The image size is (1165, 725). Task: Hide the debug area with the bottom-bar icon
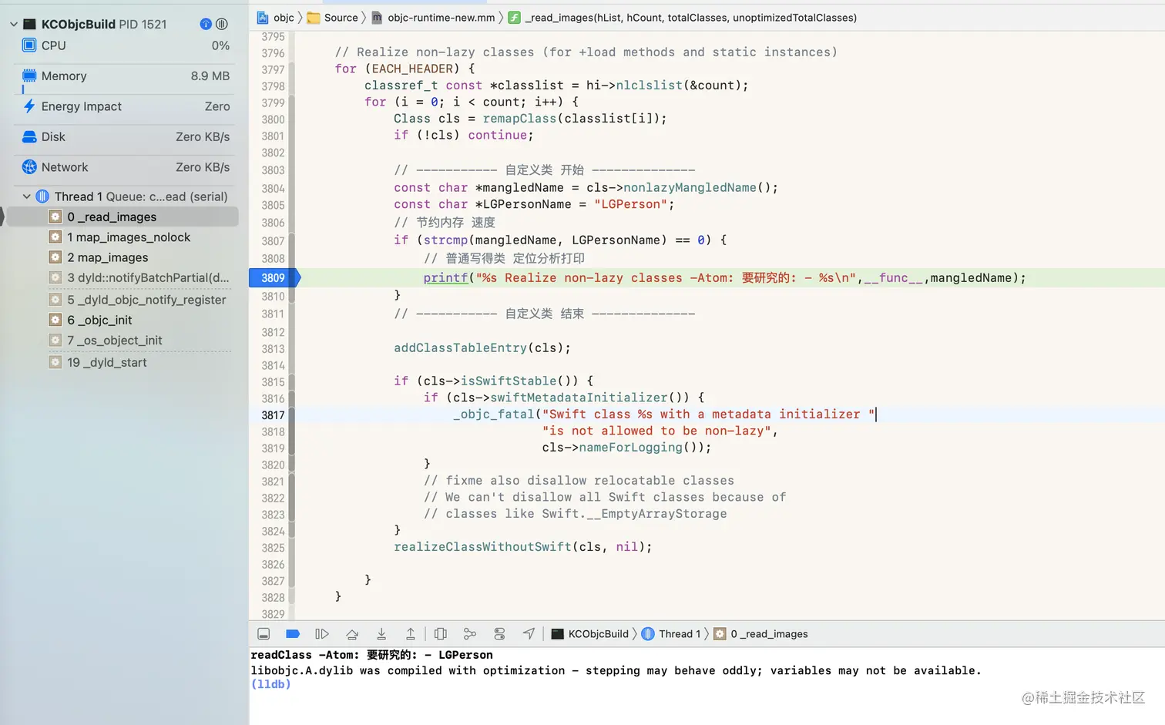(x=264, y=634)
